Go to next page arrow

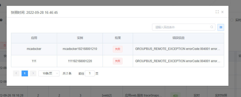coord(33,73)
